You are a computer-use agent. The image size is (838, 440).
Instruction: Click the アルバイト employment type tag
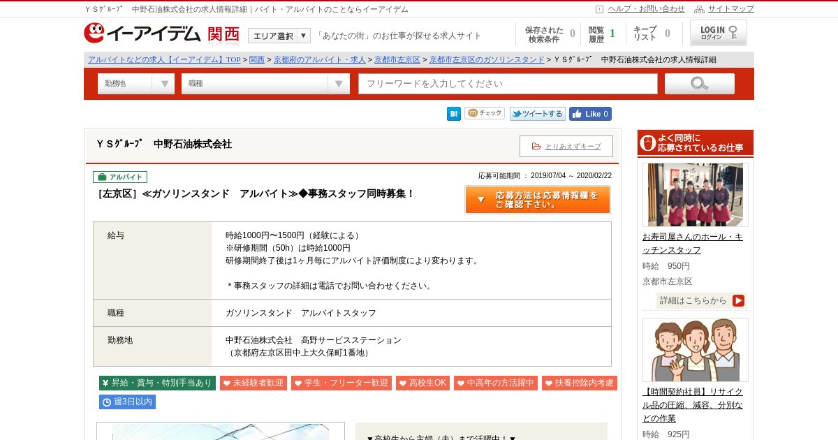point(120,177)
